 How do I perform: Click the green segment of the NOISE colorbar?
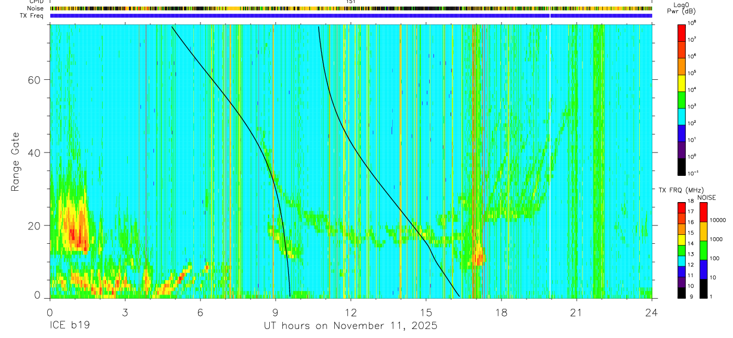pyautogui.click(x=703, y=250)
